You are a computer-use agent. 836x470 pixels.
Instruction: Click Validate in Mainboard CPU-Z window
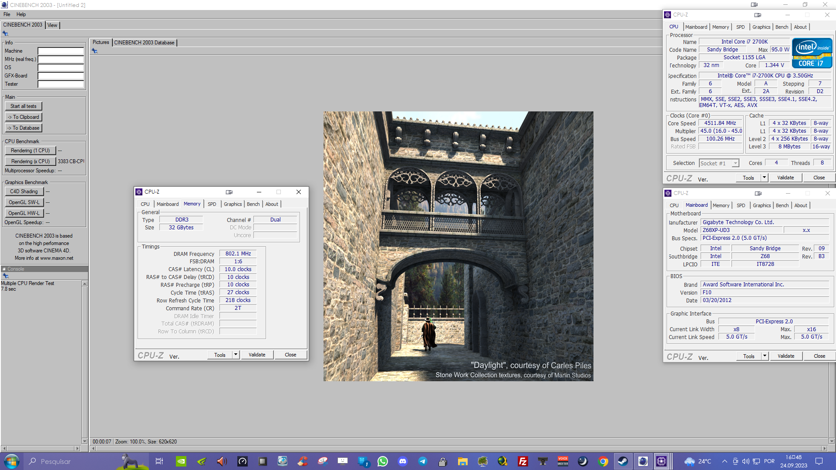tap(786, 356)
